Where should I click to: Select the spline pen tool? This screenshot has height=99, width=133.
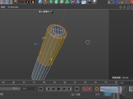tap(46, 2)
